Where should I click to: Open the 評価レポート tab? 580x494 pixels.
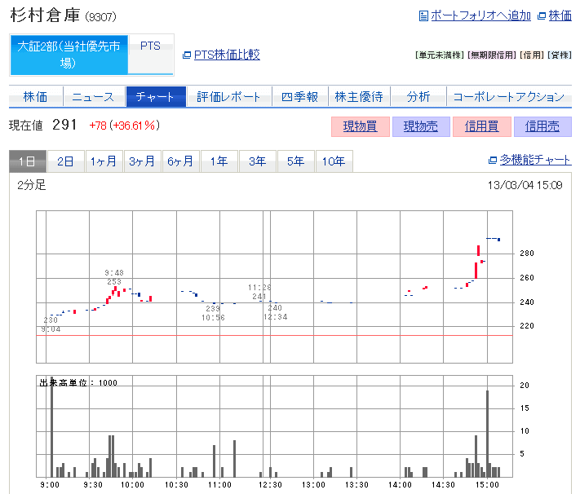(x=228, y=97)
